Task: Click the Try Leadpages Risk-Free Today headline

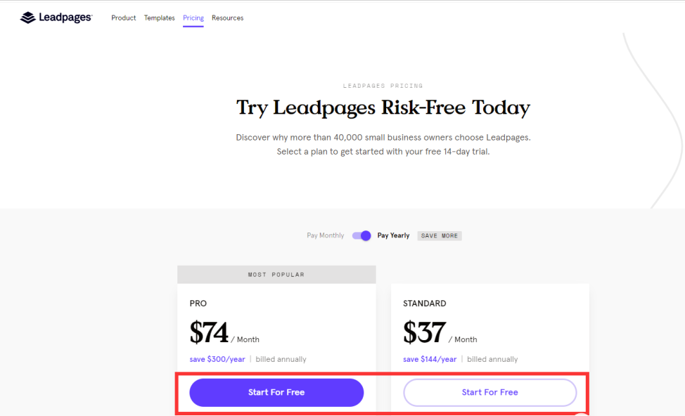Action: click(383, 108)
